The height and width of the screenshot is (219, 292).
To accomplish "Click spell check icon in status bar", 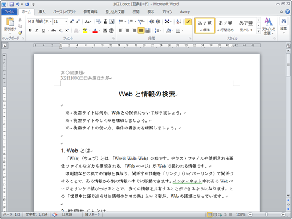I will (55, 214).
